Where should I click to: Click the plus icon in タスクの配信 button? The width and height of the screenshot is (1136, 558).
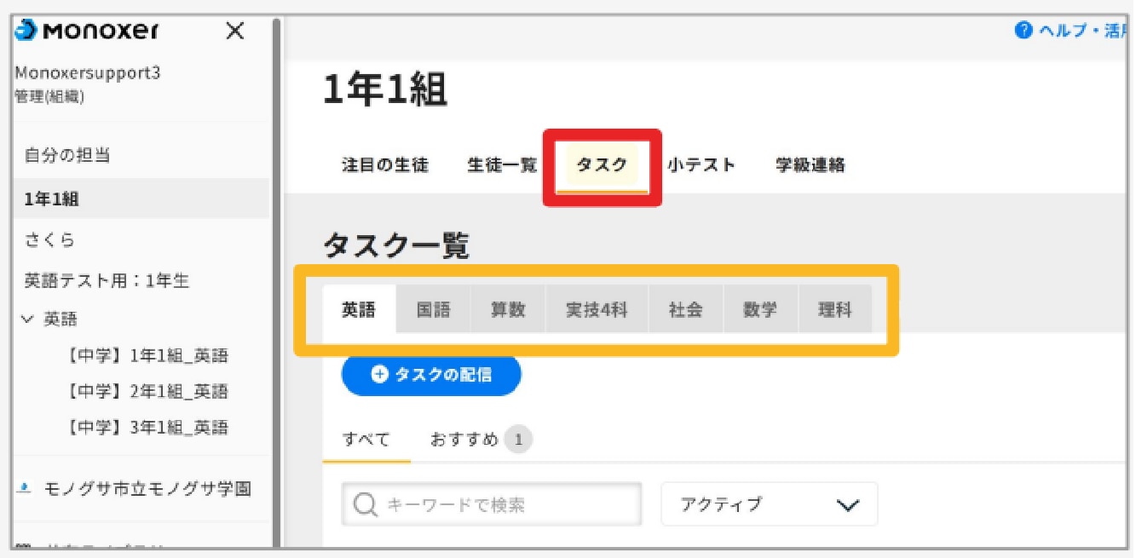point(380,374)
